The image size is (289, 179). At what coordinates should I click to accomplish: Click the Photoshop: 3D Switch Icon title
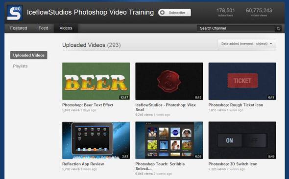[233, 164]
